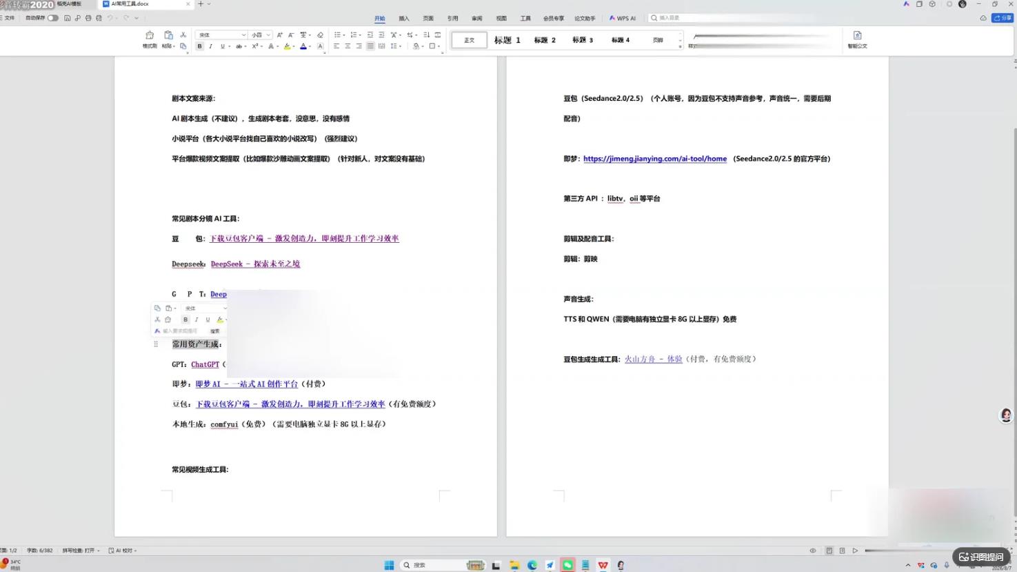Open WPS Office from the taskbar
1017x572 pixels.
click(x=603, y=565)
